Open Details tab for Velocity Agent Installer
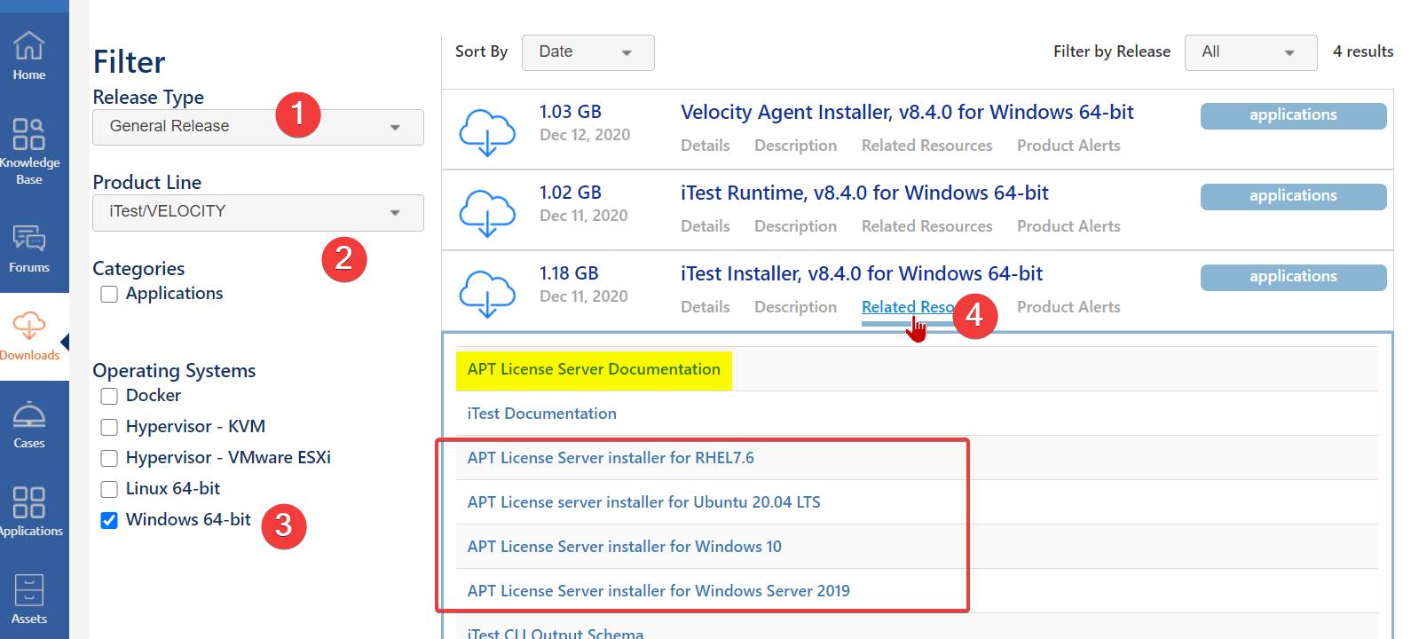 click(x=706, y=146)
